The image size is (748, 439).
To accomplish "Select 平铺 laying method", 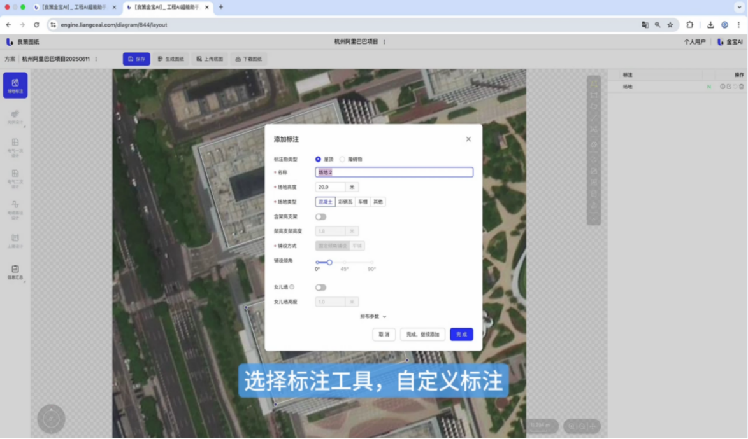I will pyautogui.click(x=357, y=246).
